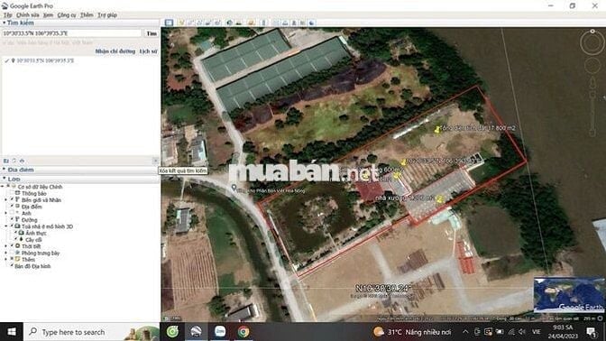Click the map place marker by the road

coord(234,188)
